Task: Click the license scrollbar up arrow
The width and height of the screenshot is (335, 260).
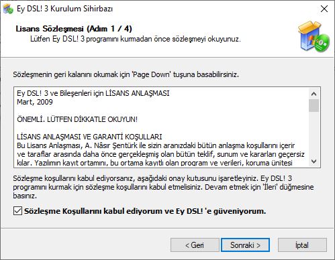Action: tap(314, 94)
